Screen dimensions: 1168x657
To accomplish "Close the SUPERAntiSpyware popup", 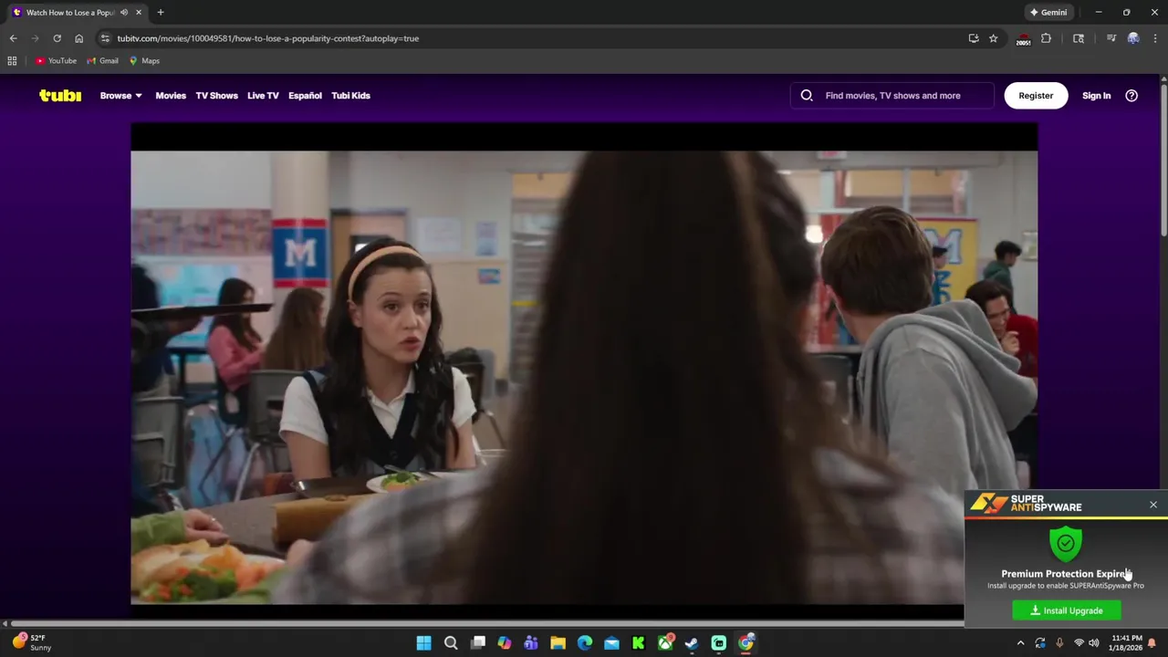I will pyautogui.click(x=1153, y=505).
